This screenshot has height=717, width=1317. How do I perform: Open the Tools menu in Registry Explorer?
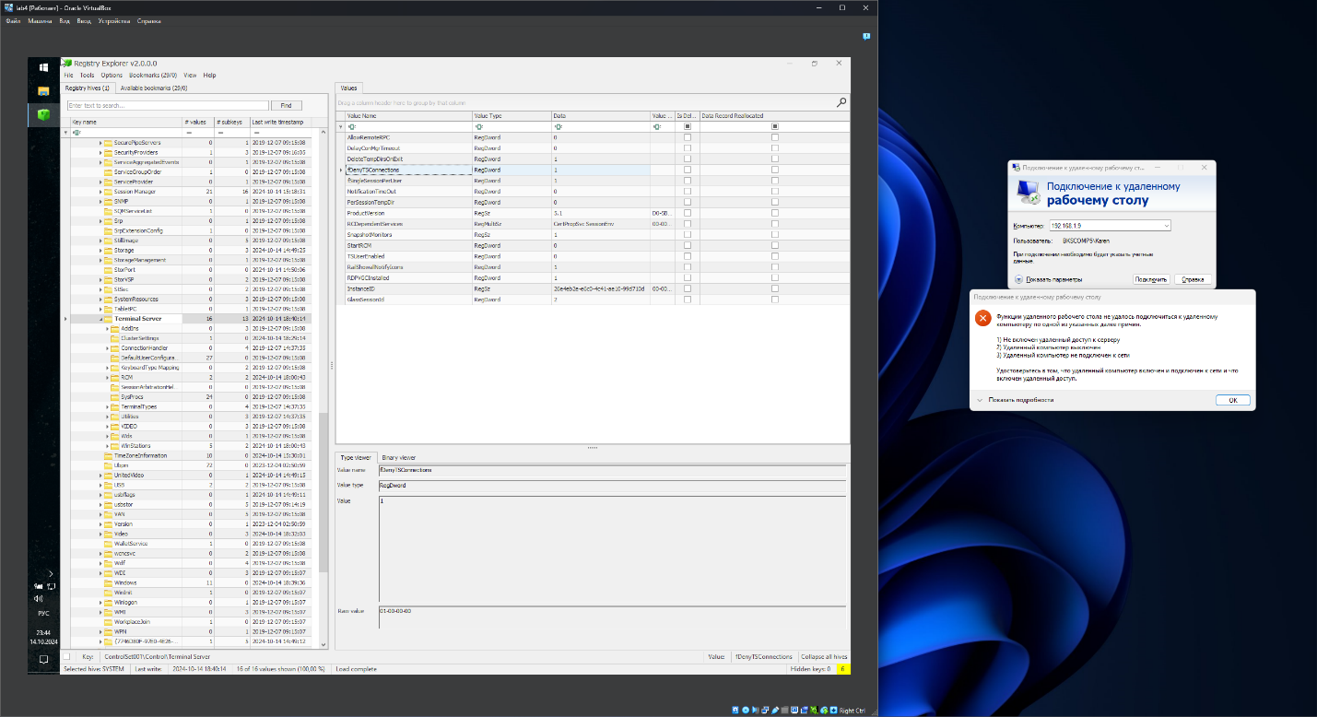point(87,76)
